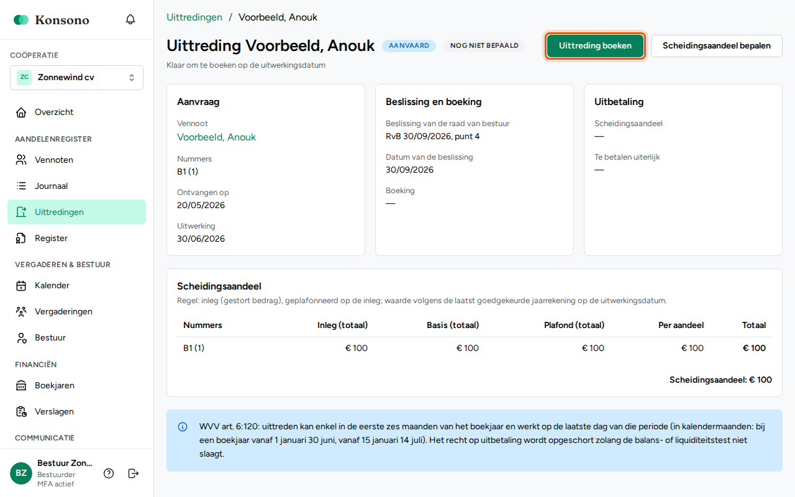The height and width of the screenshot is (497, 795).
Task: Click the BZ user avatar
Action: (x=21, y=473)
